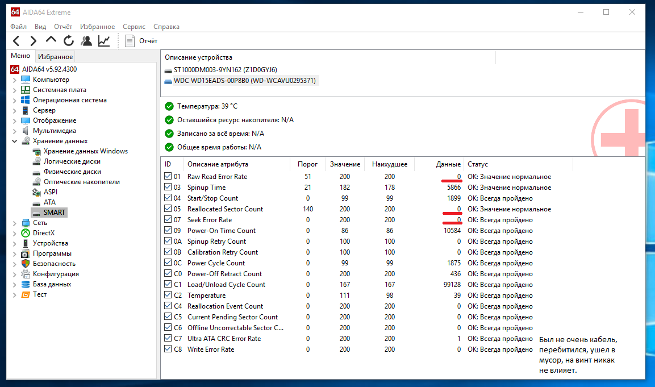Image resolution: width=655 pixels, height=387 pixels.
Task: Sort by the Наихудшее column header
Action: click(x=390, y=164)
